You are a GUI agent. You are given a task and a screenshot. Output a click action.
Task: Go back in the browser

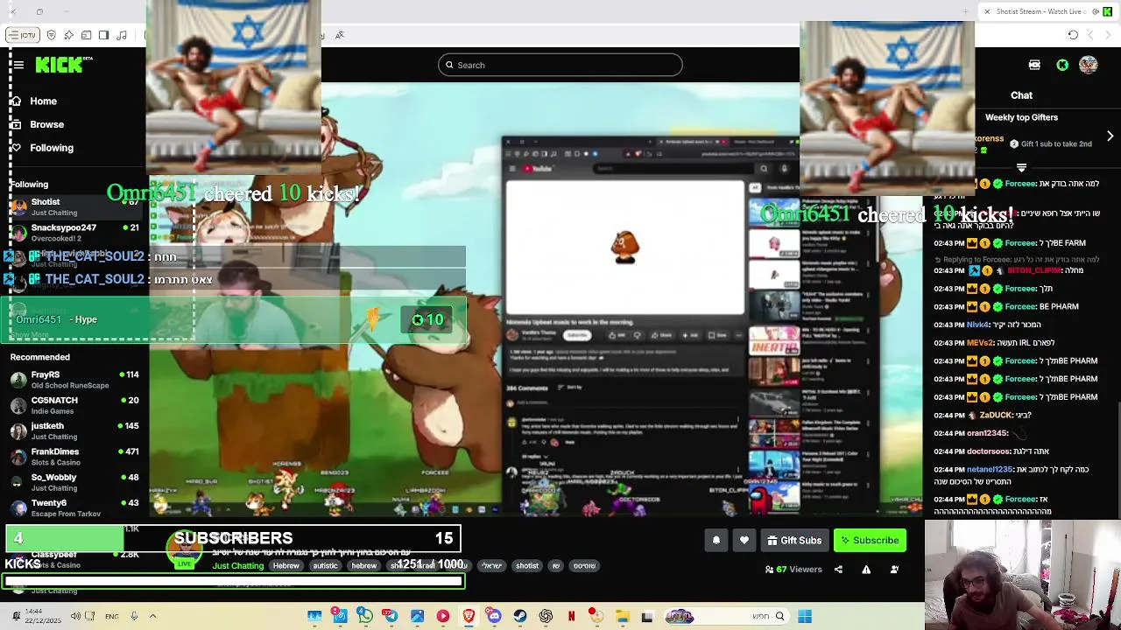pos(1106,35)
